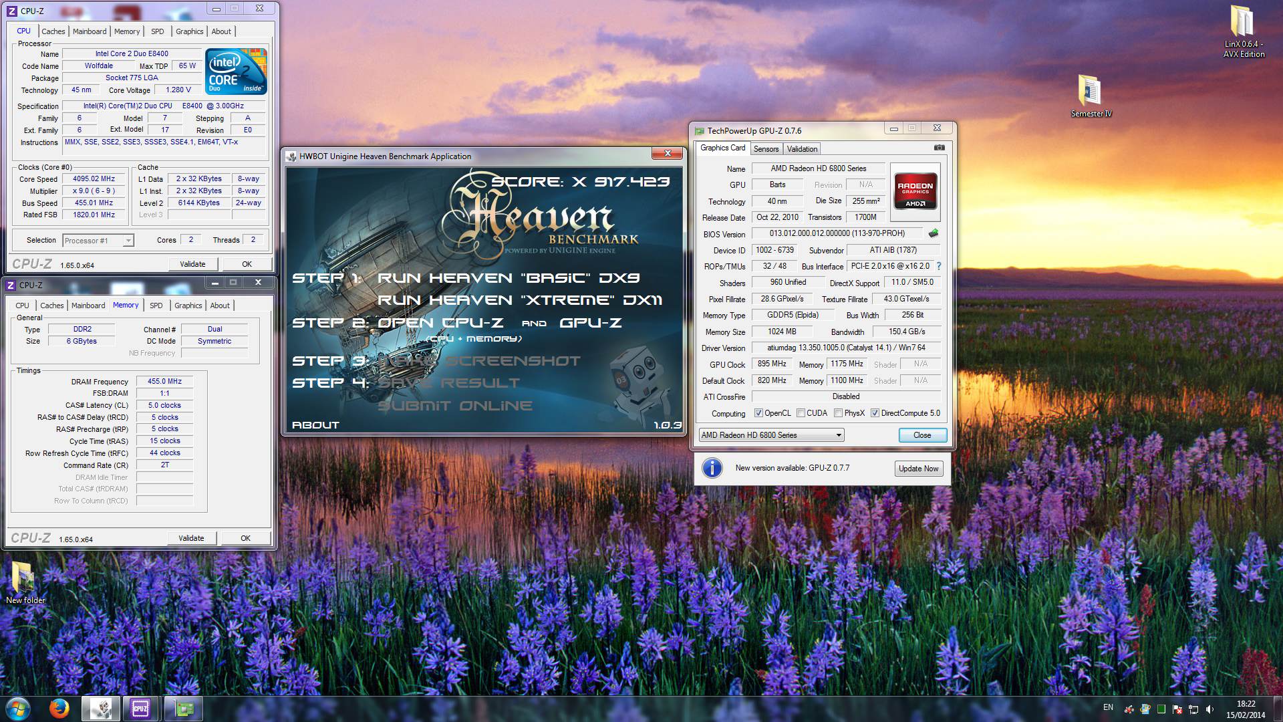Click STEP 4 Save Result
The image size is (1283, 722).
448,383
